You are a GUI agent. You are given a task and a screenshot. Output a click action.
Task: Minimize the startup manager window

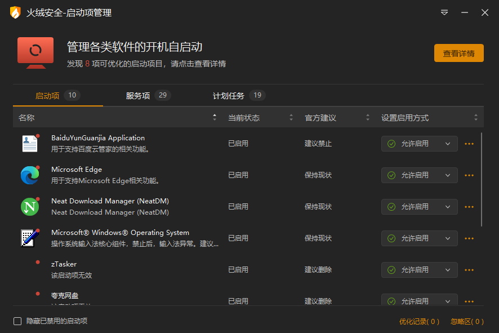pyautogui.click(x=465, y=12)
